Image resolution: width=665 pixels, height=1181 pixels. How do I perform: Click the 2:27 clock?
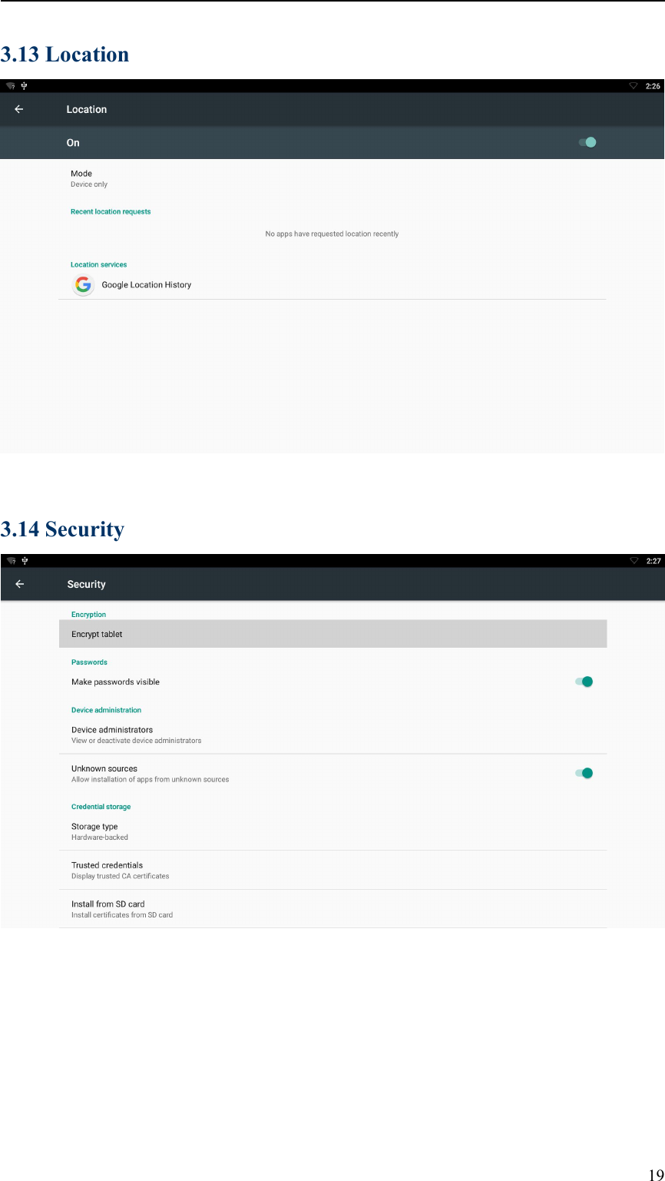pos(653,561)
